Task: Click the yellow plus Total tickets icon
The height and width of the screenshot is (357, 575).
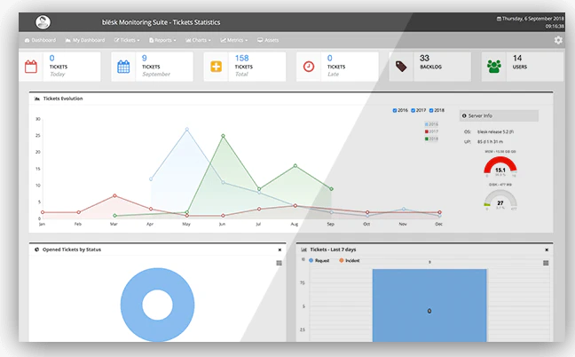Action: (216, 67)
